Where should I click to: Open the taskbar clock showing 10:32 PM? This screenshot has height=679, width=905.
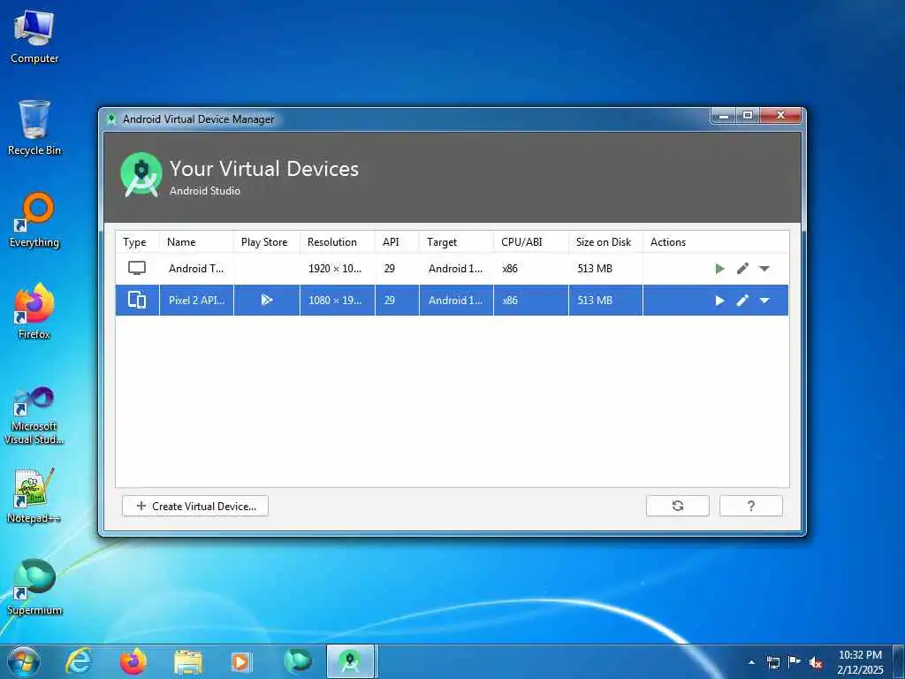click(x=860, y=662)
